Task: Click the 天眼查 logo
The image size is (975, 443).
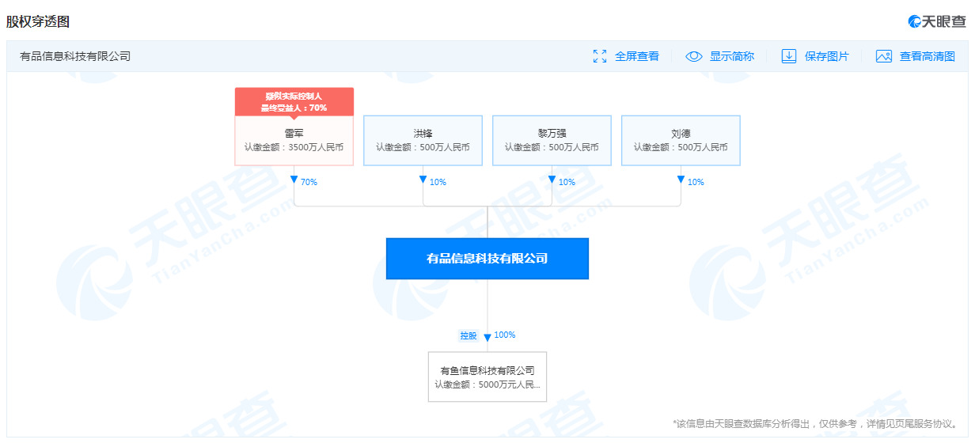Action: tap(937, 21)
